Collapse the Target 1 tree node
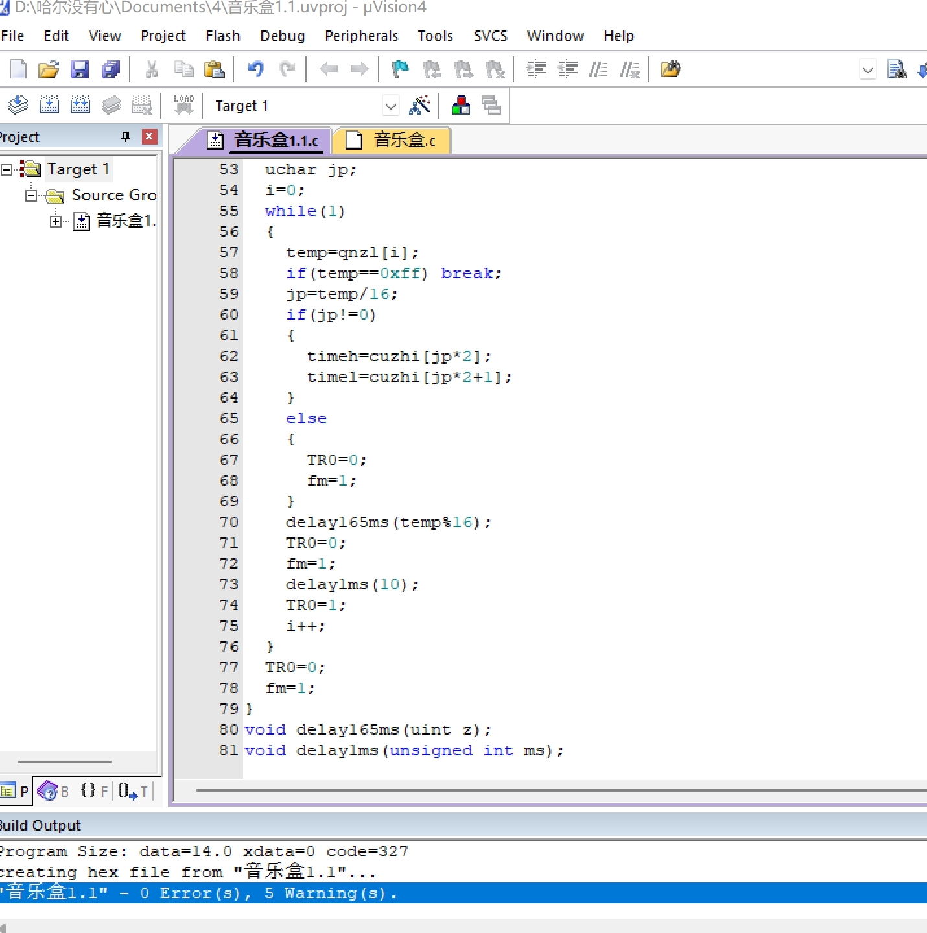Screen dimensions: 927x933 [6, 170]
